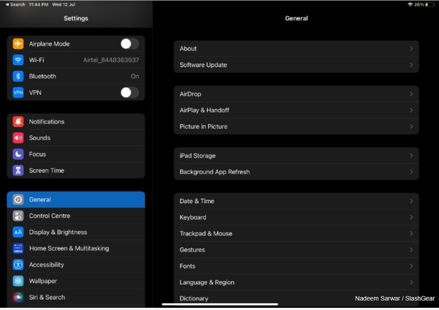This screenshot has height=310, width=439.
Task: Tap the home indicator bar
Action: coord(220,304)
